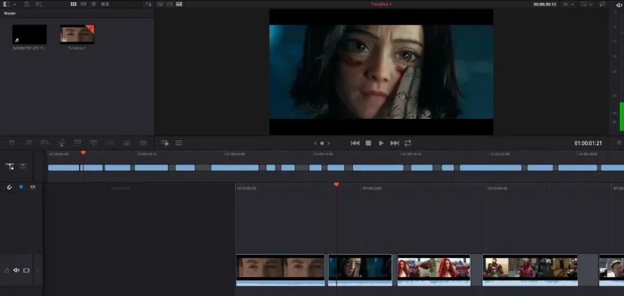Toggle the bypass color grades icon
Screen dimensions: 624x296
[603, 4]
